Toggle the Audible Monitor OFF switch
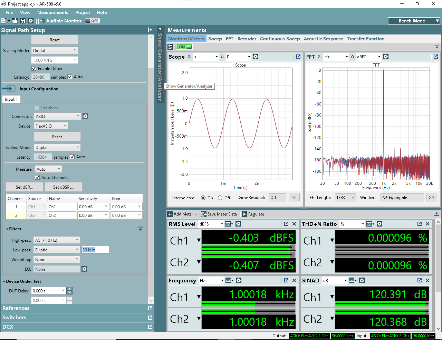 tap(92, 21)
